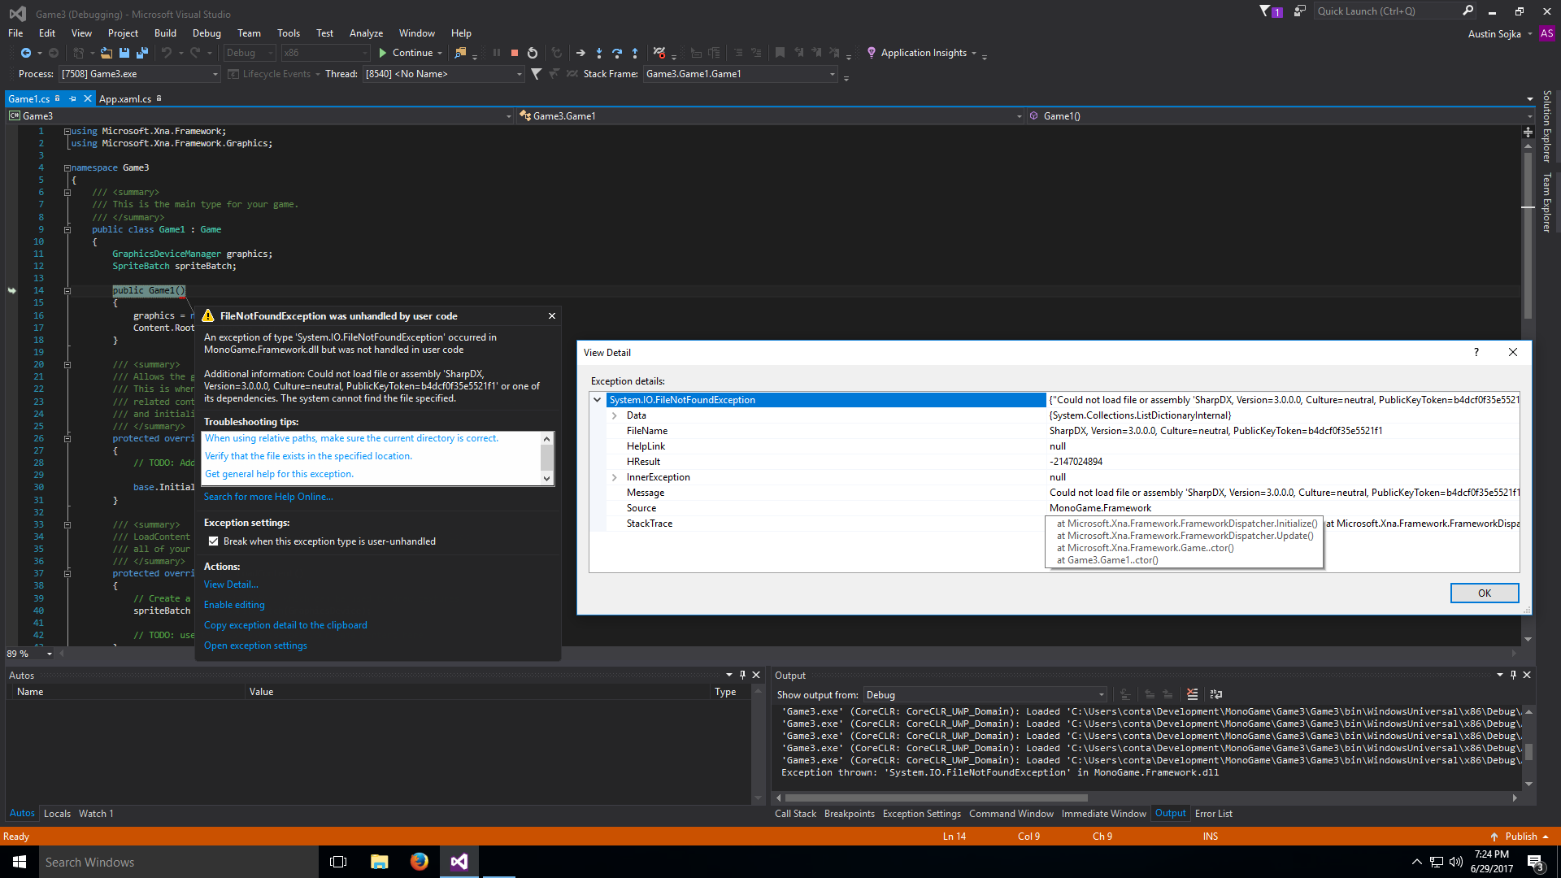Toggle word wrap icon in Output panel
This screenshot has height=878, width=1561.
pyautogui.click(x=1216, y=694)
